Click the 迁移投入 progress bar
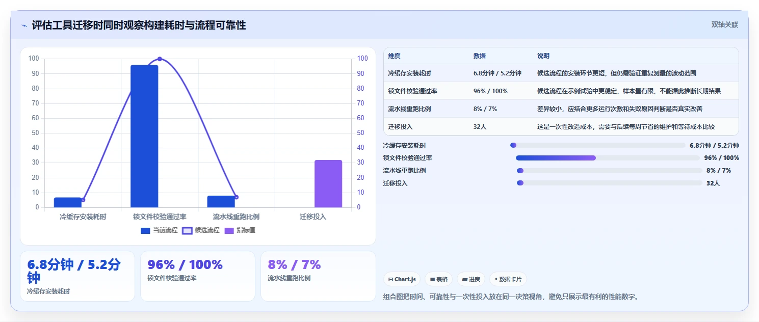This screenshot has width=759, height=322. click(609, 183)
